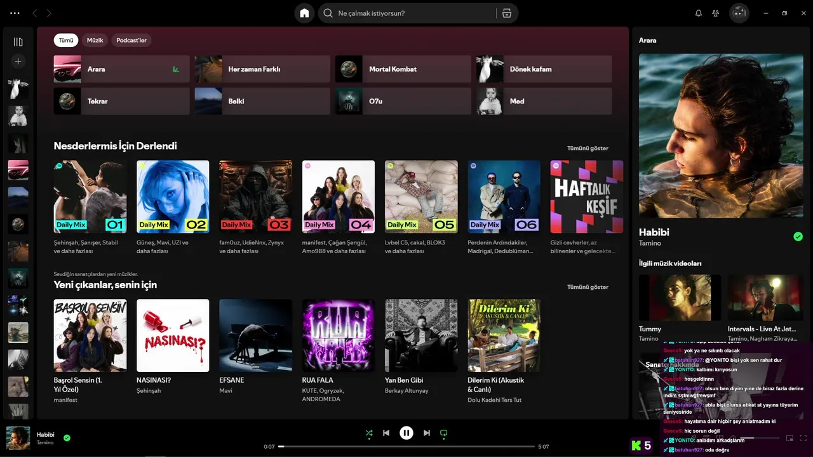Open Habibi cover art in bottom bar
Viewport: 813px width, 457px height.
(18, 438)
